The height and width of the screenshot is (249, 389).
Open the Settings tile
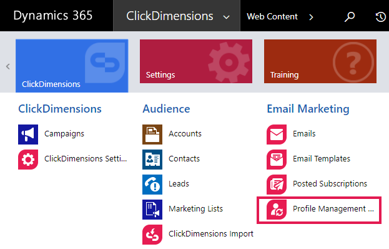tap(196, 61)
